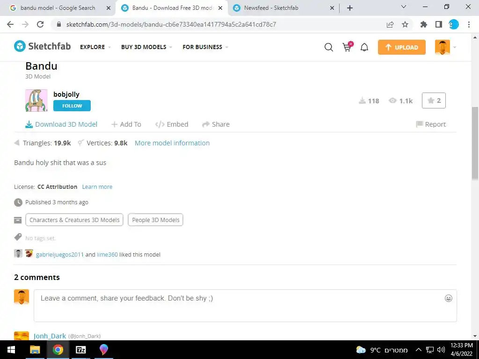Reload the current page
479x359 pixels.
pos(40,24)
